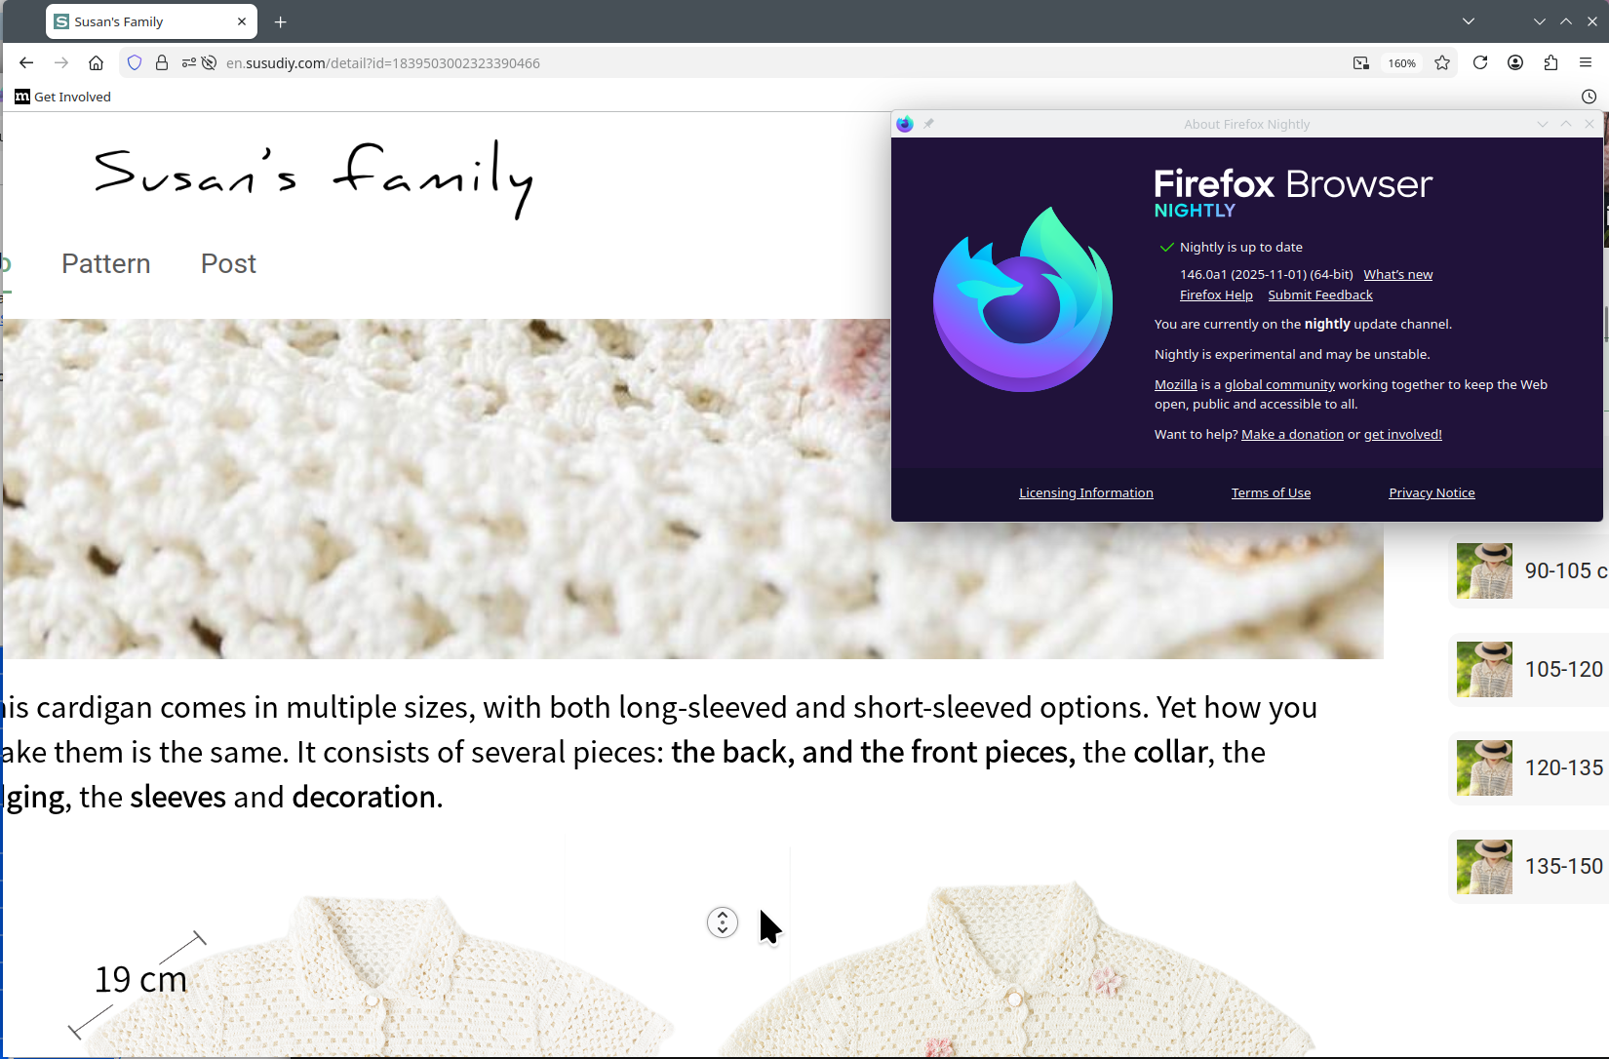
Task: Go back to the previous page
Action: (26, 63)
